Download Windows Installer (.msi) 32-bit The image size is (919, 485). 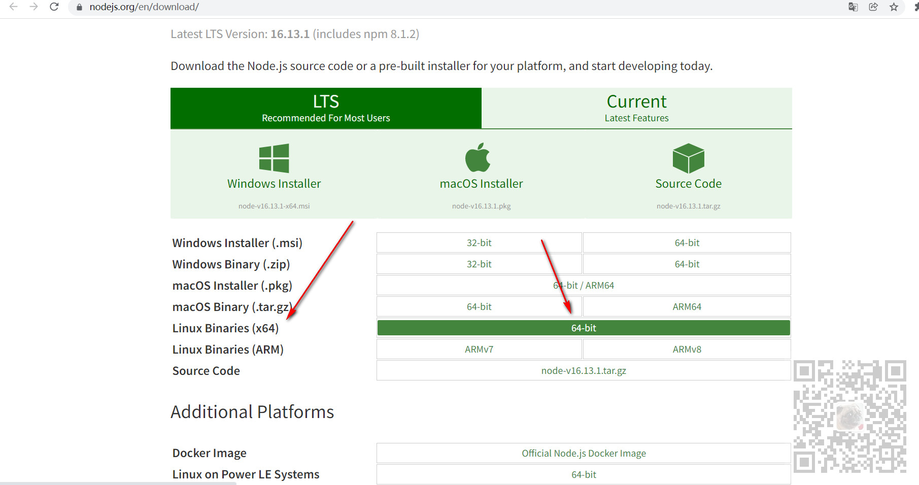(x=479, y=243)
